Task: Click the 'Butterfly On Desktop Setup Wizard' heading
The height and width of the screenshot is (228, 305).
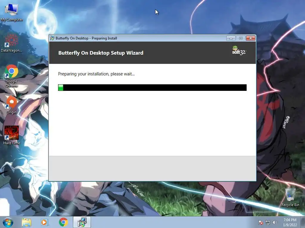Action: point(101,53)
